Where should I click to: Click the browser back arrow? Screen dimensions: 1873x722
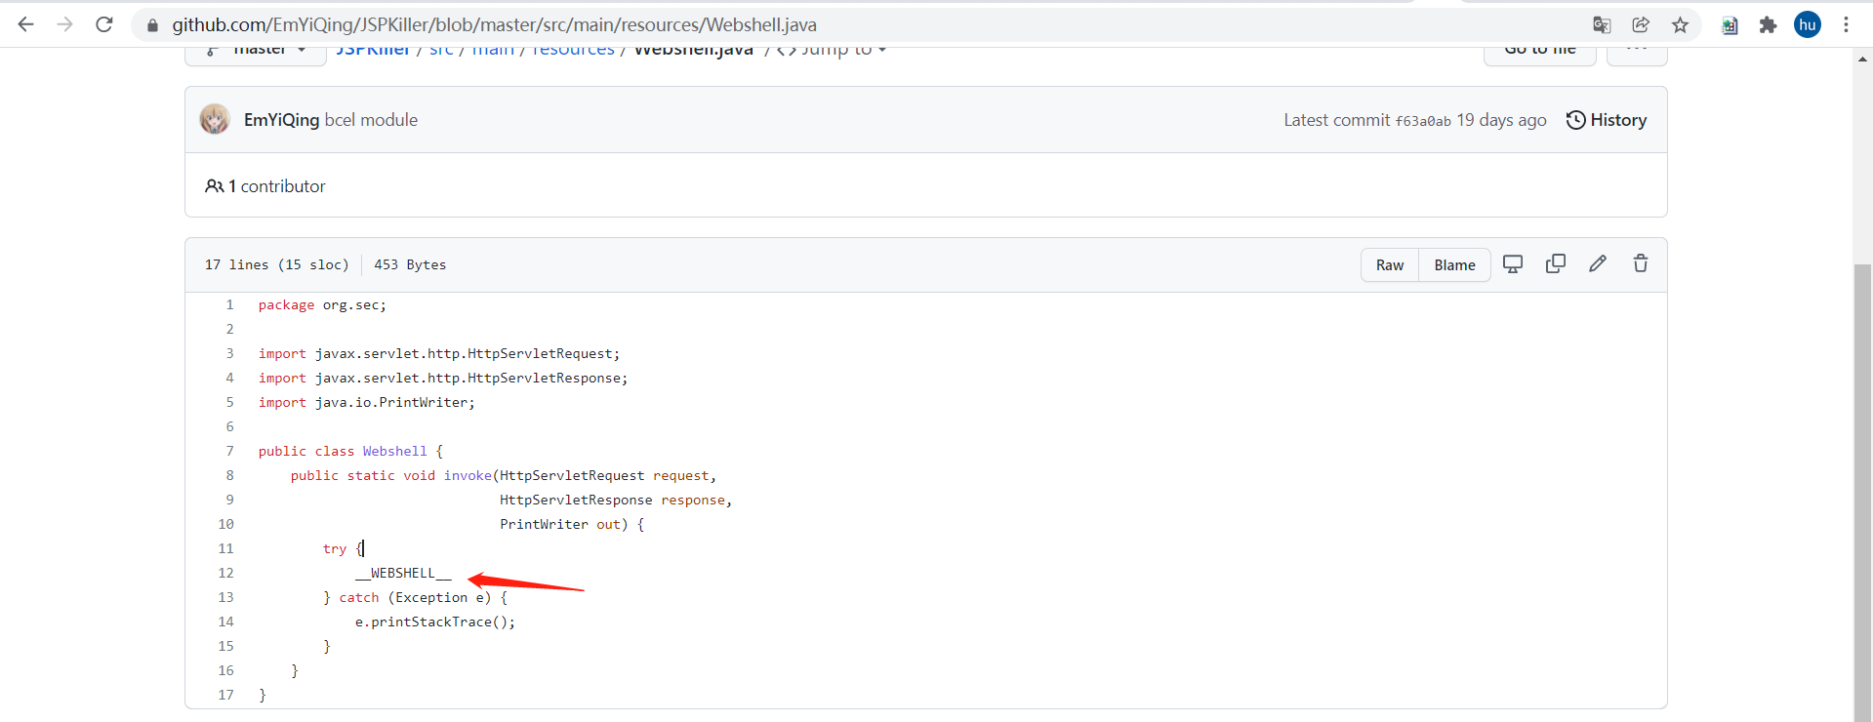pyautogui.click(x=26, y=24)
